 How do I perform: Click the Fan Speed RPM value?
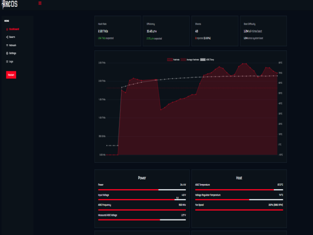click(275, 205)
